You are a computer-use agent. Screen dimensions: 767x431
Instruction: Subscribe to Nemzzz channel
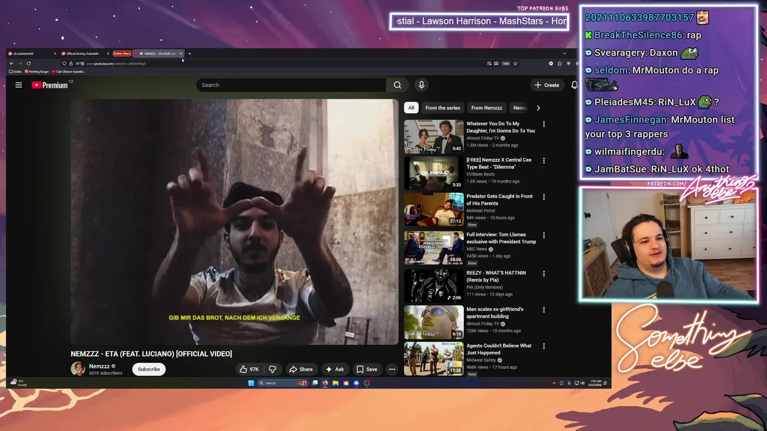(149, 369)
